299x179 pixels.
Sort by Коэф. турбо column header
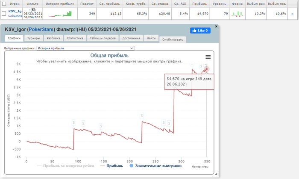(x=135, y=3)
